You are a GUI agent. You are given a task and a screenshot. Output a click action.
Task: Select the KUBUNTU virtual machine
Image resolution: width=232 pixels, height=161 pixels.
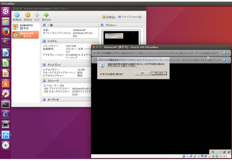pos(25,27)
